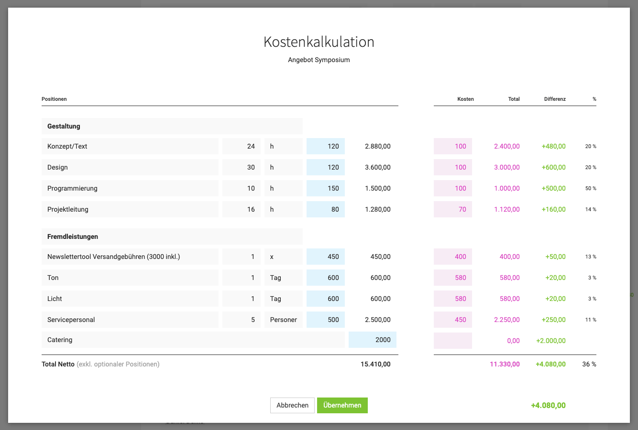This screenshot has height=430, width=638.
Task: Edit the Servicepersonal unit field Personen
Action: [x=284, y=320]
